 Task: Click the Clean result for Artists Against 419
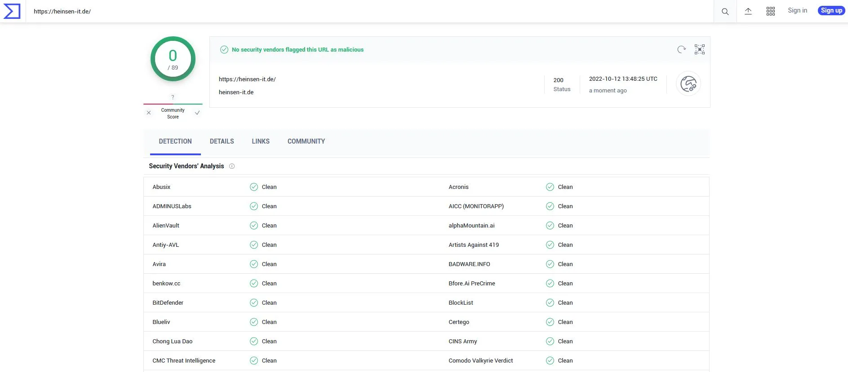[565, 245]
